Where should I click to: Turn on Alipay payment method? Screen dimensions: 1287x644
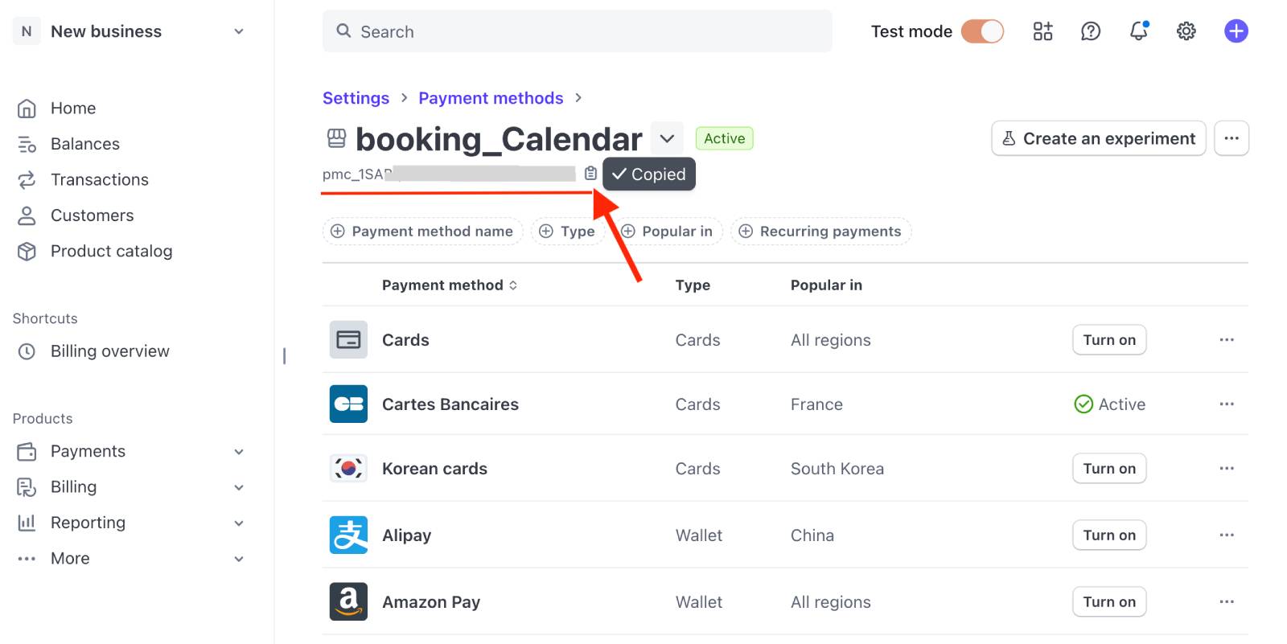coord(1108,535)
